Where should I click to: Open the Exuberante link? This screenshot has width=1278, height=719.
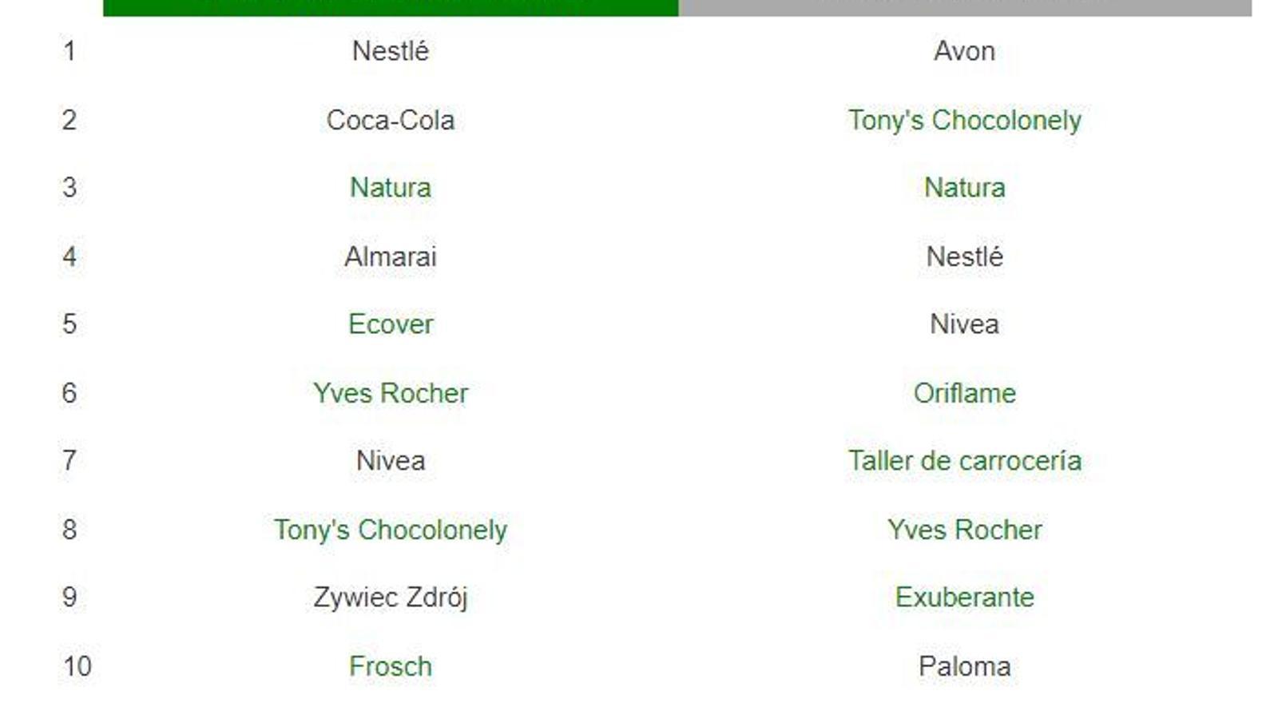964,598
